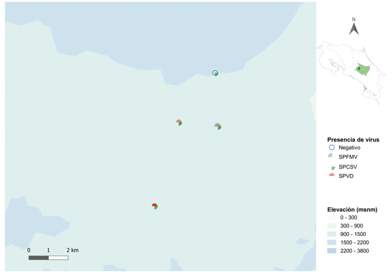
Task: Click the "2 km" scale bar label
Action: tap(72, 250)
